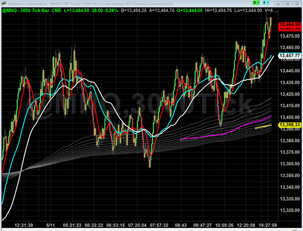Click the 'L=13,484.50' last price text
The width and height of the screenshot is (303, 231).
point(77,10)
